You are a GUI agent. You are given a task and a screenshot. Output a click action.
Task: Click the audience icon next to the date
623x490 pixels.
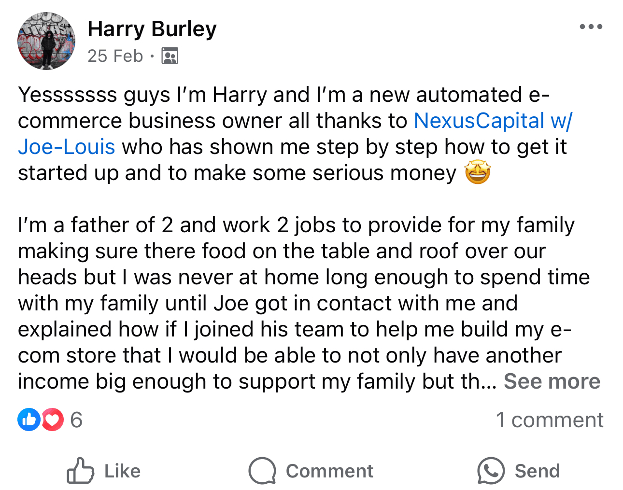[170, 56]
